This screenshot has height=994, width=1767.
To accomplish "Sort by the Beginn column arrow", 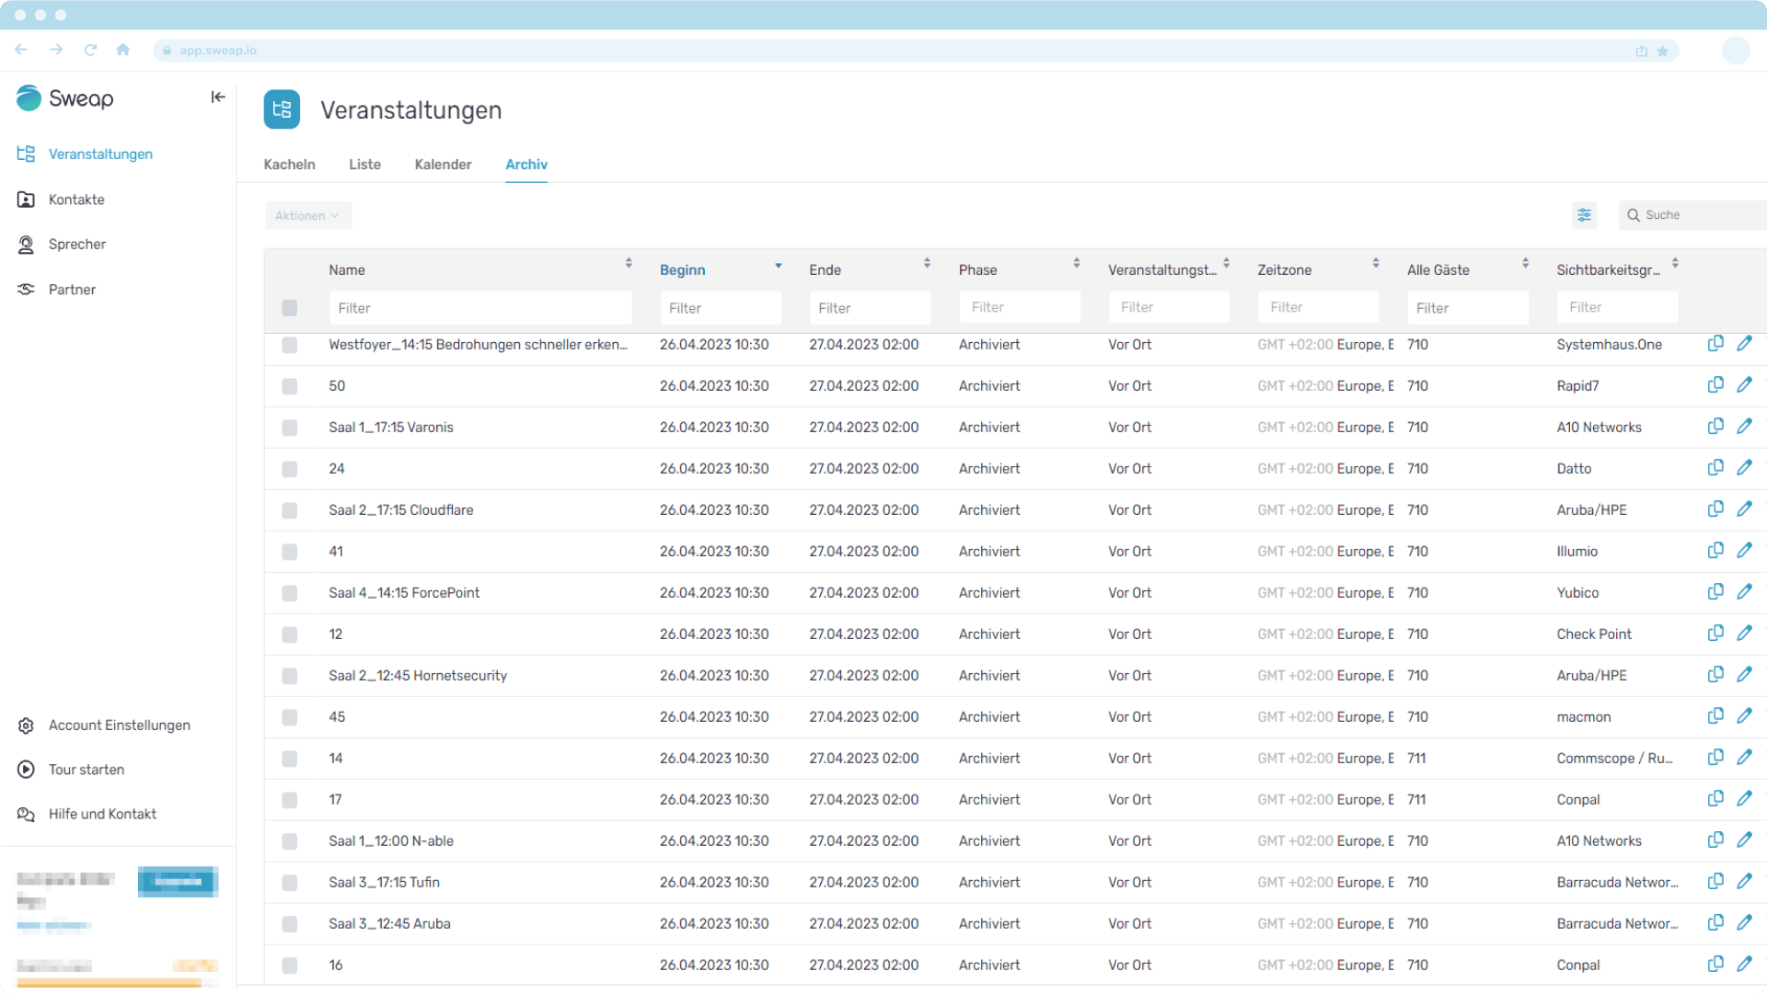I will coord(778,267).
